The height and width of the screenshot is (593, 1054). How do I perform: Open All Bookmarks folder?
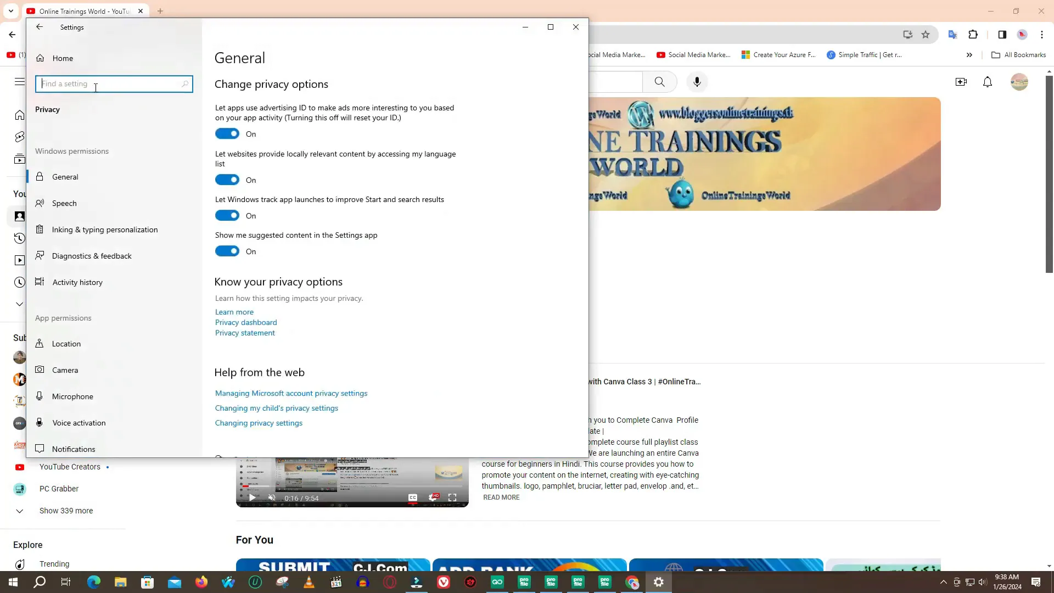pos(1019,55)
